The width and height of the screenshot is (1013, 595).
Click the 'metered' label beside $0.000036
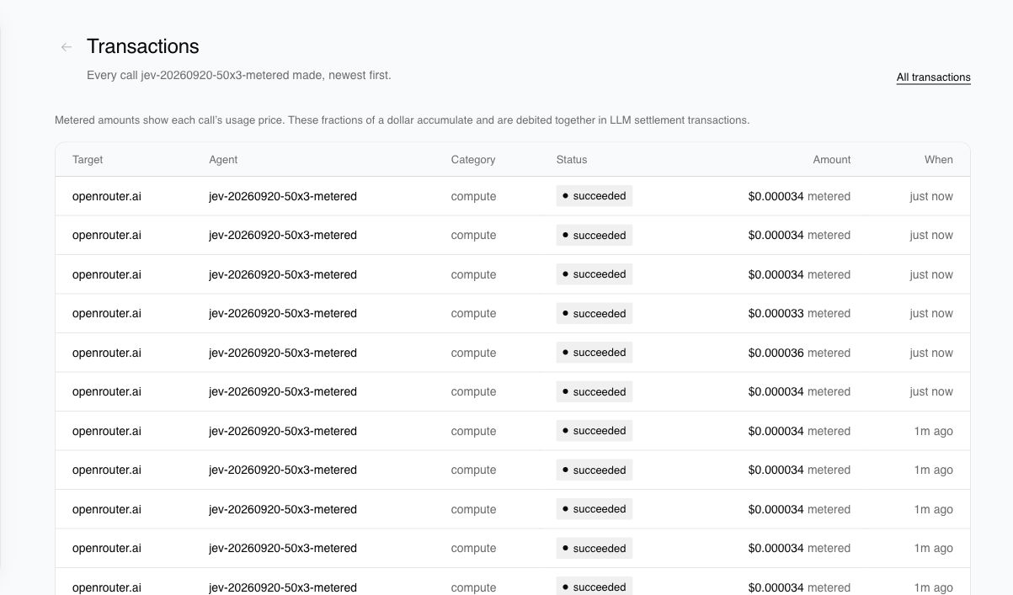[x=829, y=353]
